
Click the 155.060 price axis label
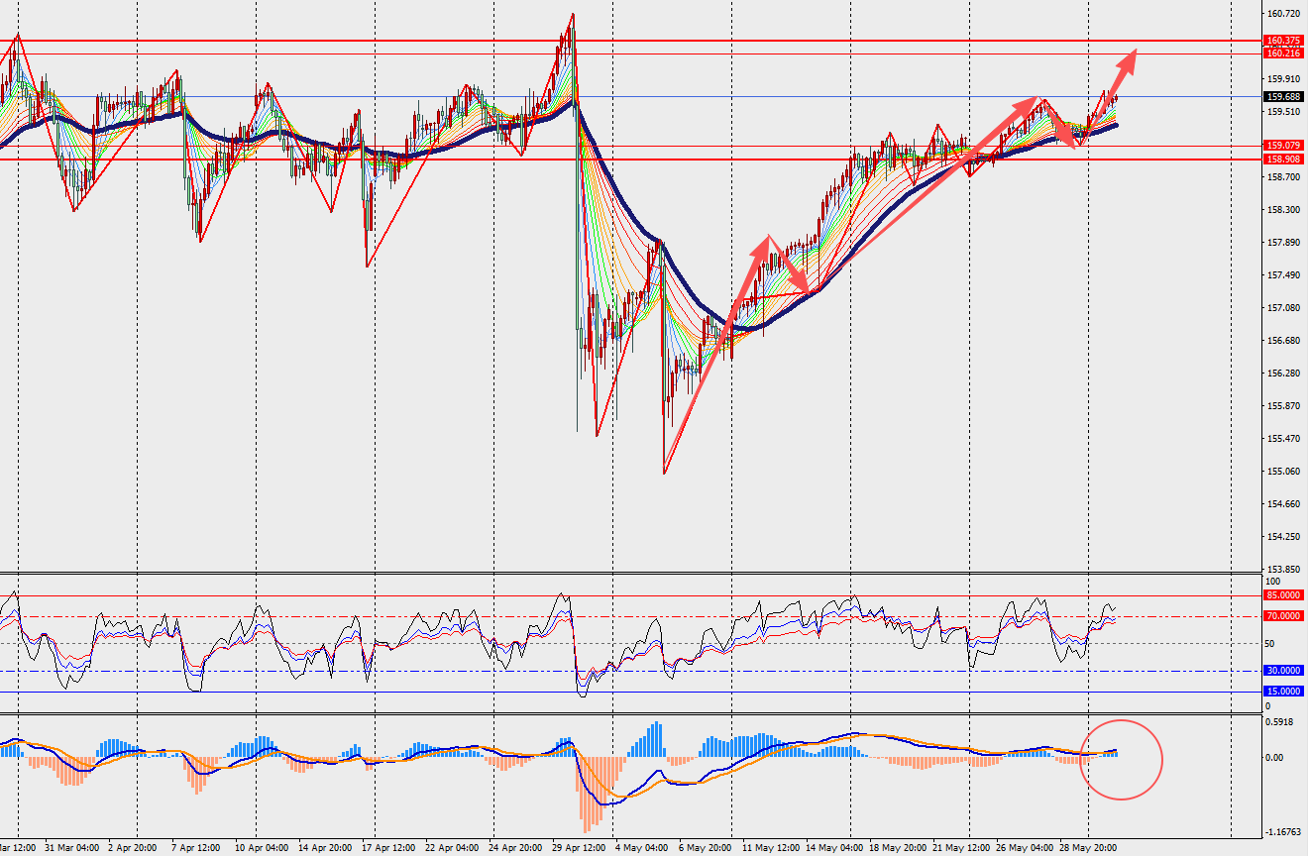coord(1284,472)
